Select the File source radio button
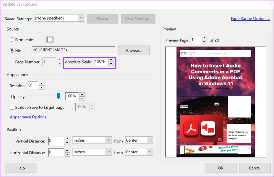Viewport: 274px width, 177px height. (x=12, y=50)
